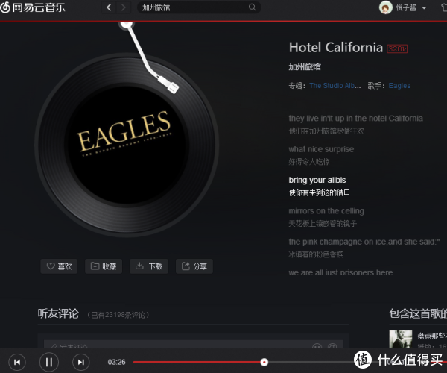
Task: Open The Studio Album link
Action: pos(335,86)
